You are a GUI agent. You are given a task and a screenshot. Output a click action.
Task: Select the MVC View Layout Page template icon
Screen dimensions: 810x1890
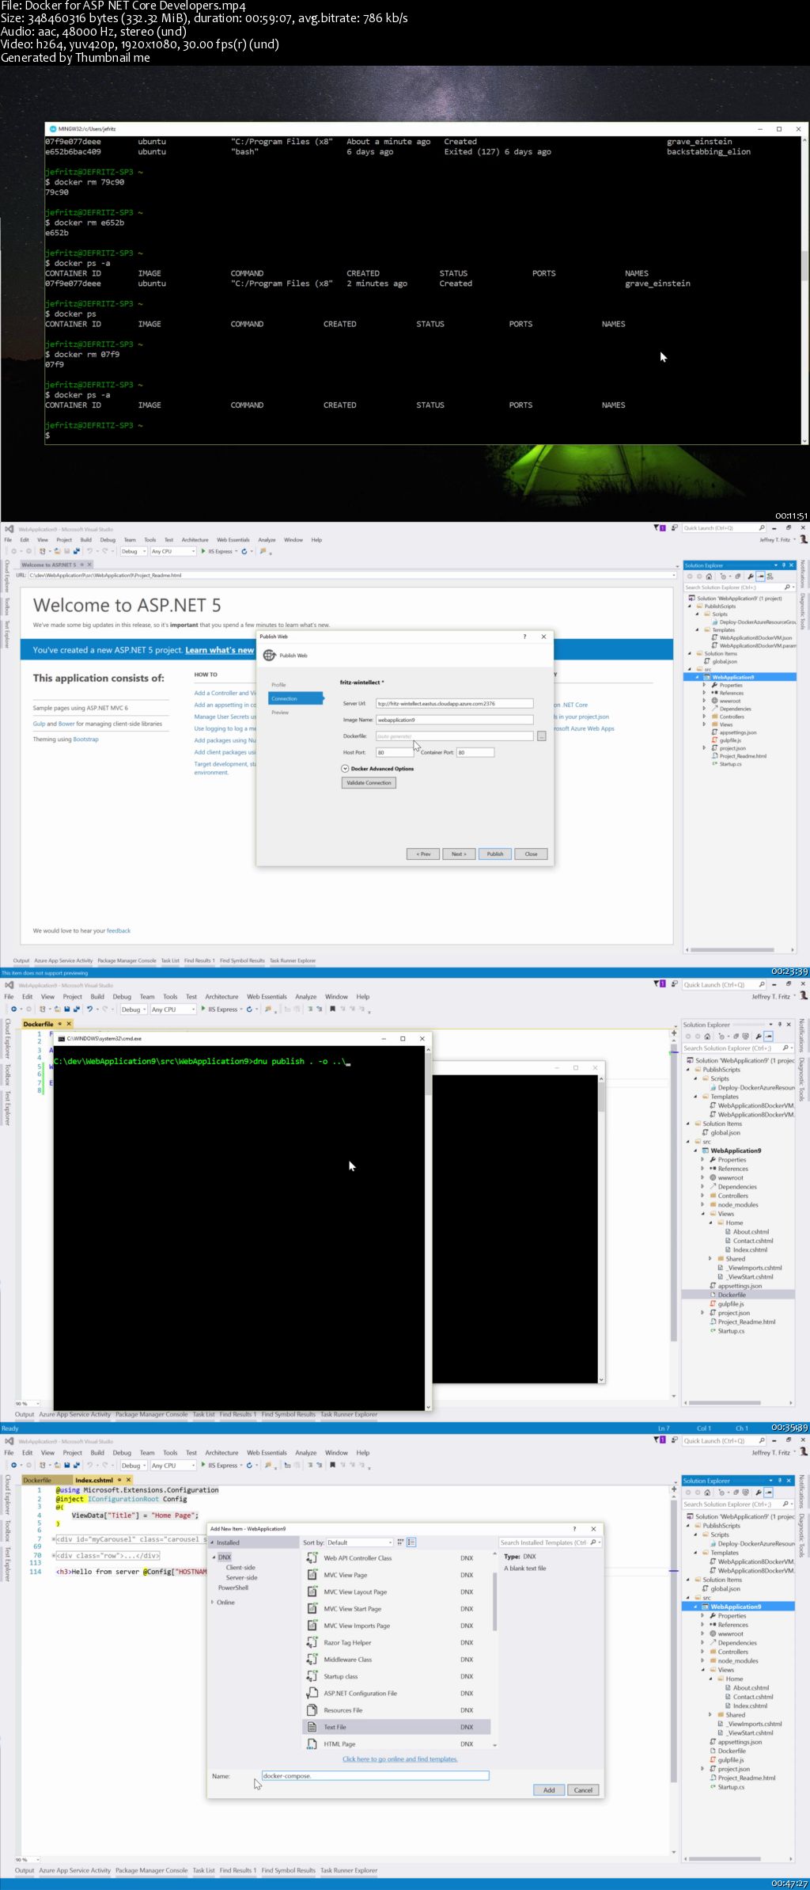312,1591
